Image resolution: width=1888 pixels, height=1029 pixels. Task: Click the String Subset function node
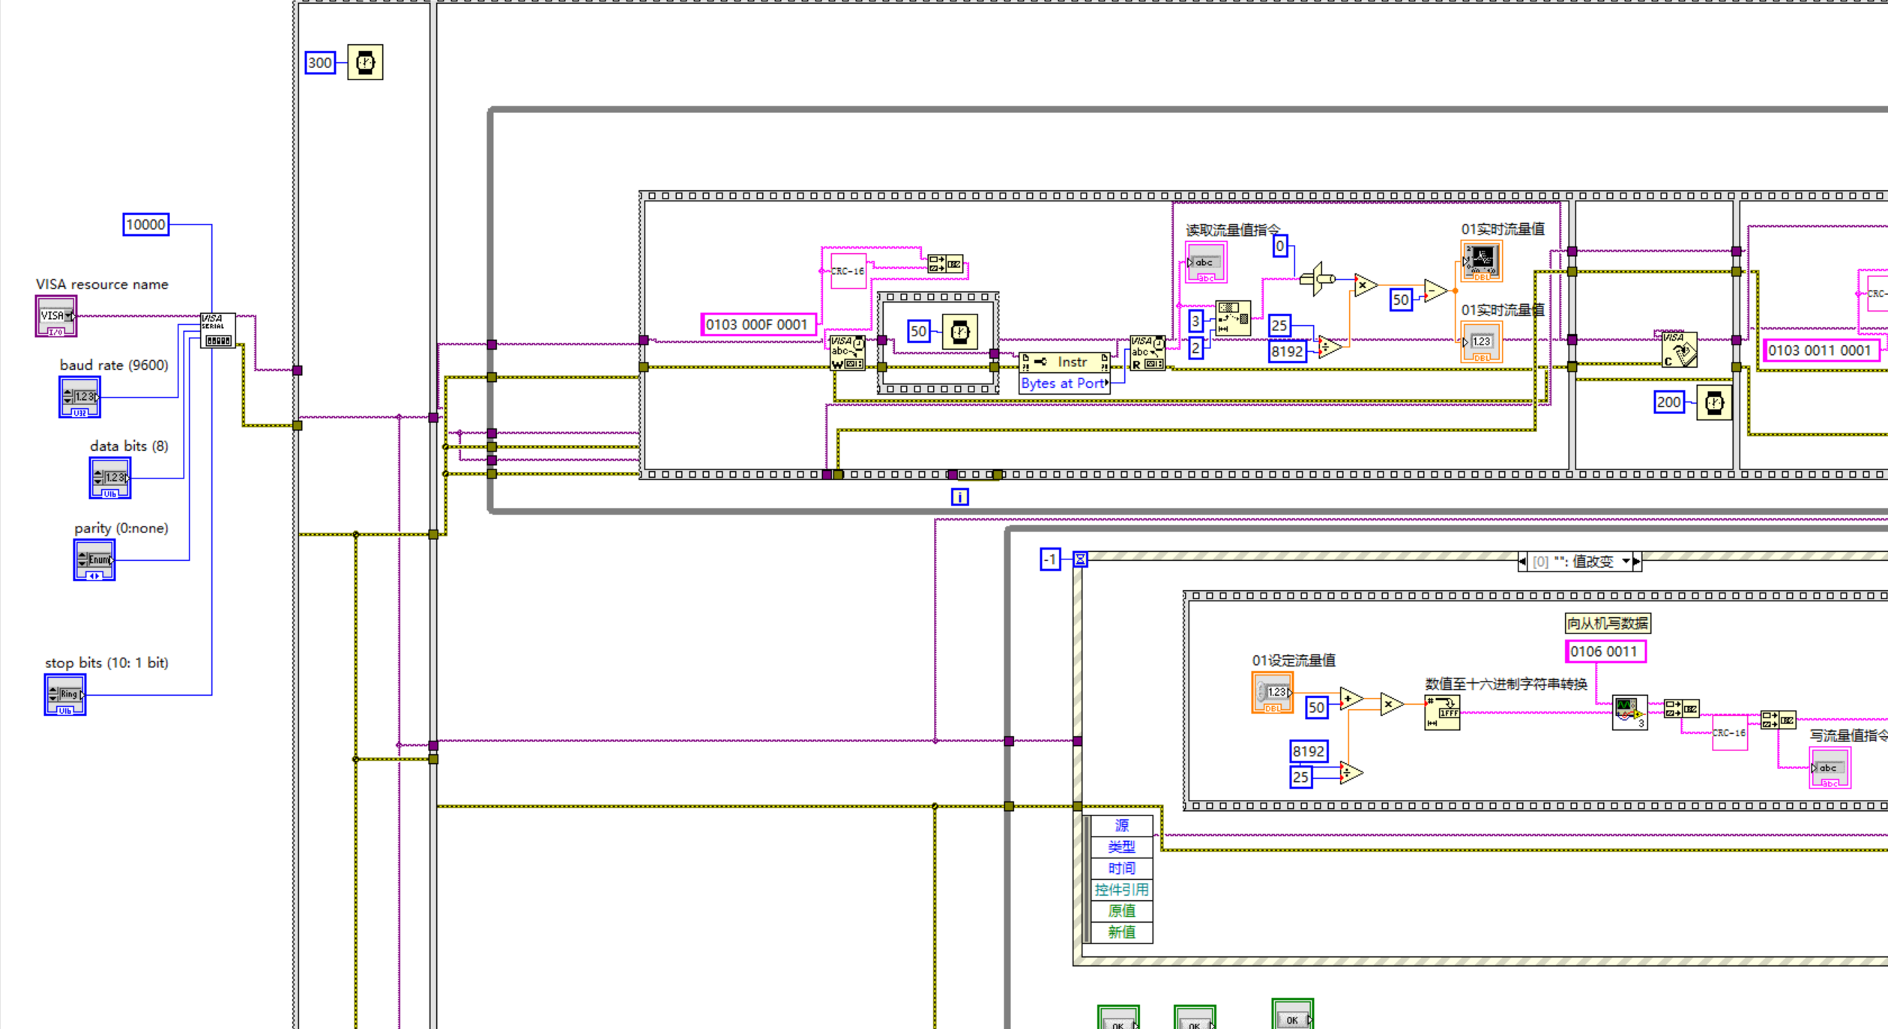tap(1232, 318)
